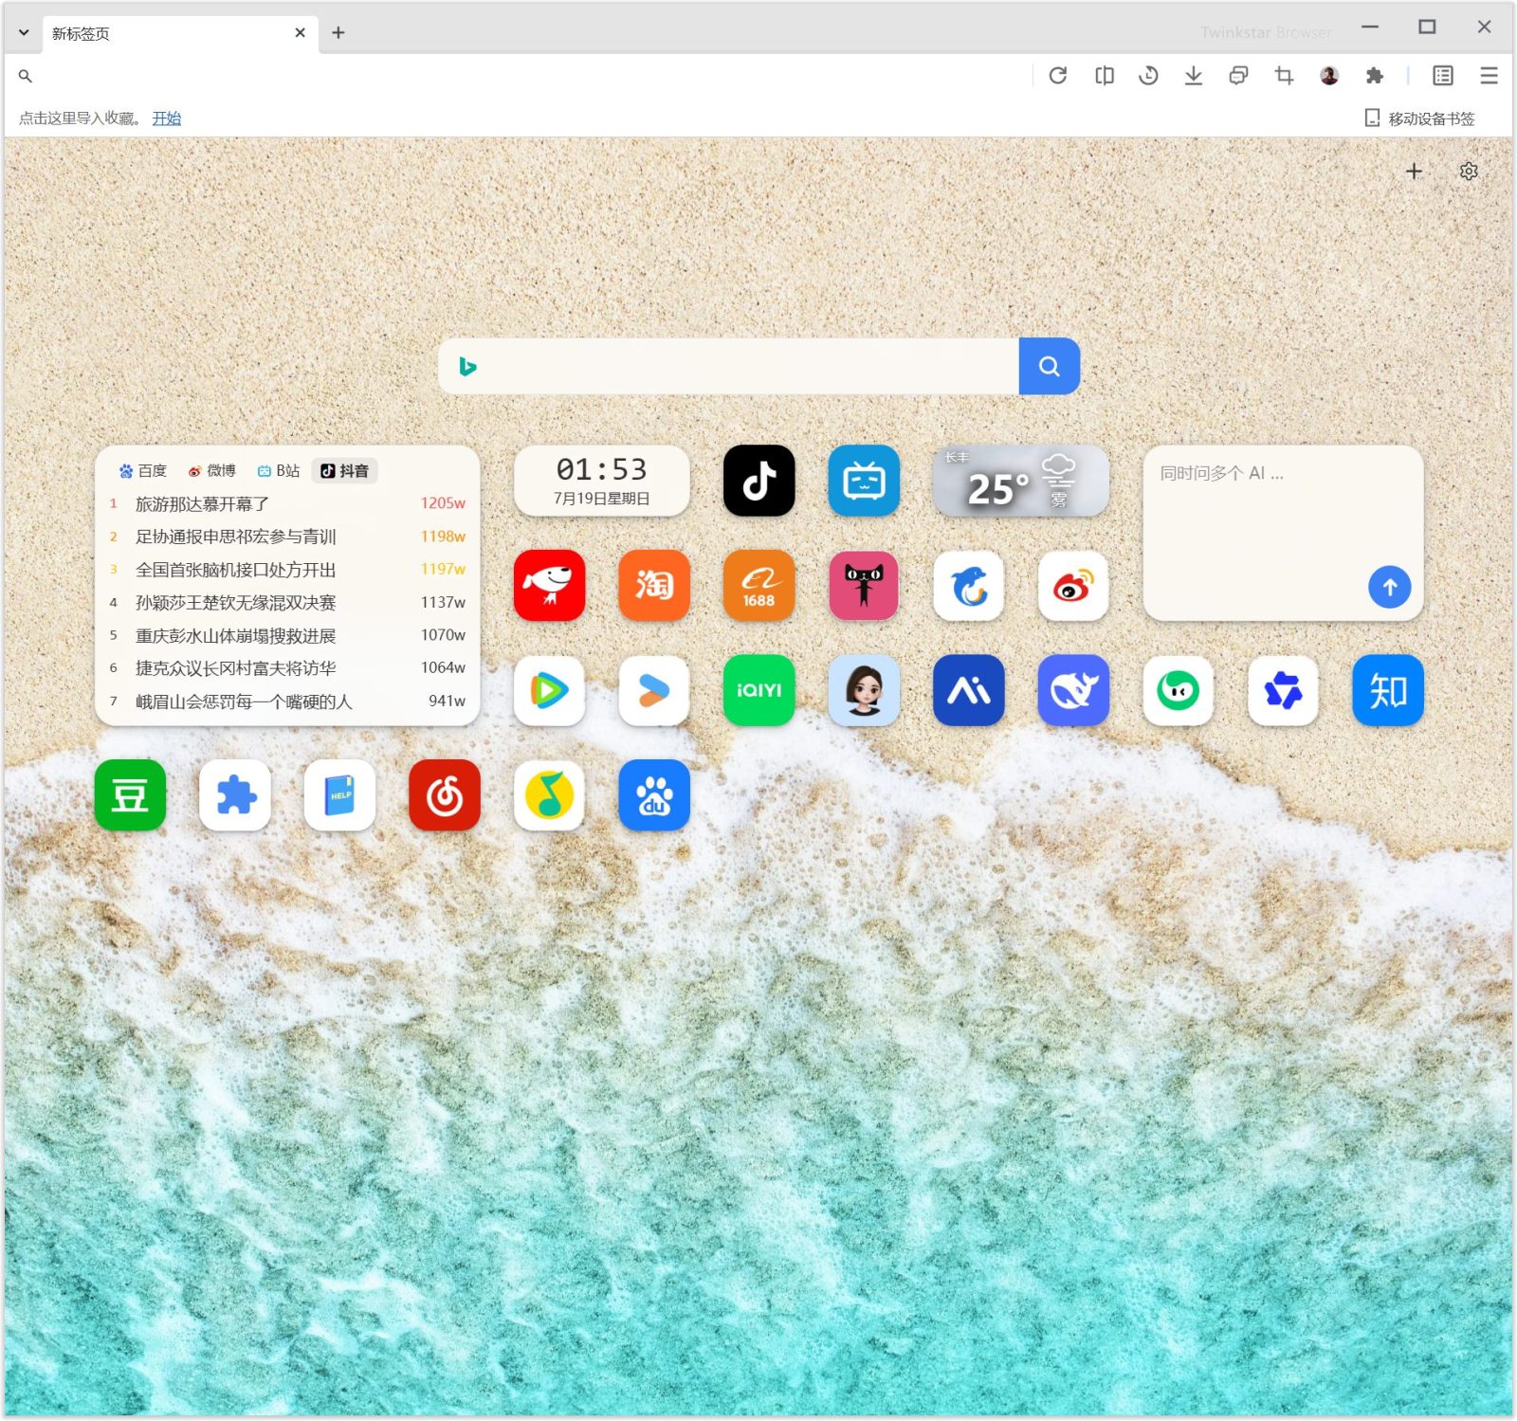Open the DeepSeek whale shortcut
1517x1421 pixels.
click(x=1073, y=690)
